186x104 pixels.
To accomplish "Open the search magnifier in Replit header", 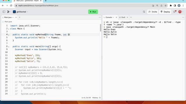I will click(144, 12).
